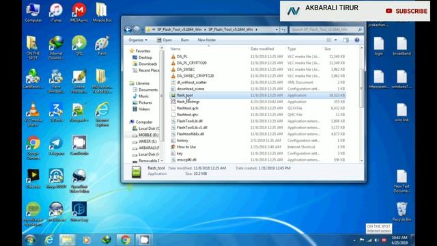The width and height of the screenshot is (437, 246).
Task: Open the MEGAsync desktop shortcut
Action: coord(79,12)
